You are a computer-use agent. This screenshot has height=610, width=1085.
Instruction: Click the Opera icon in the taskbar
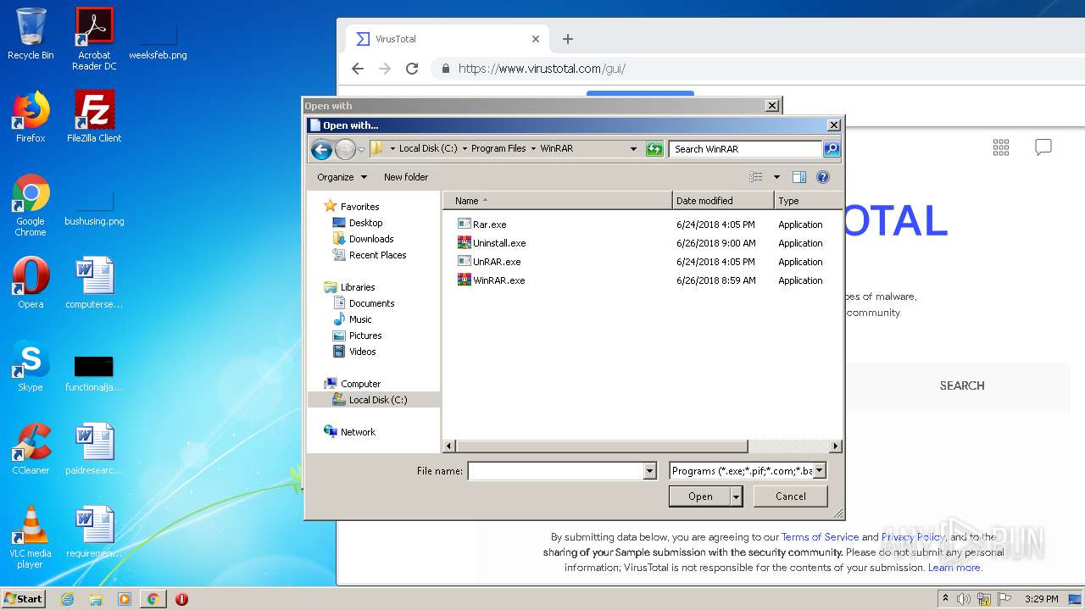pos(181,599)
